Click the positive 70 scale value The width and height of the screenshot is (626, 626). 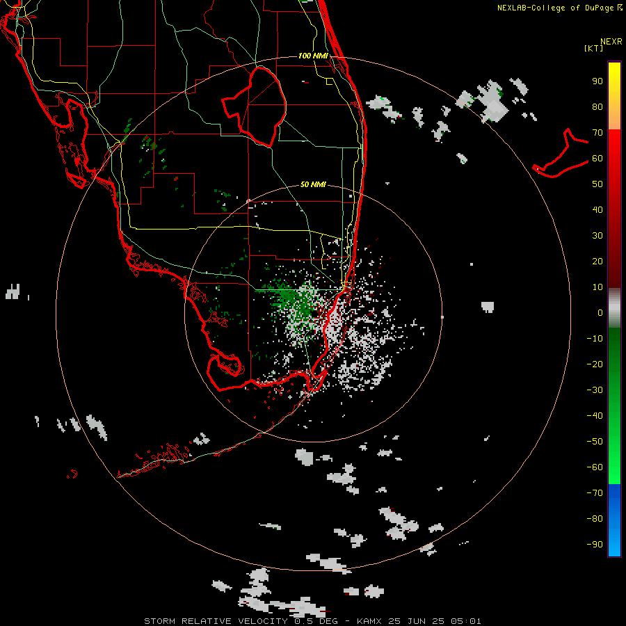point(597,133)
